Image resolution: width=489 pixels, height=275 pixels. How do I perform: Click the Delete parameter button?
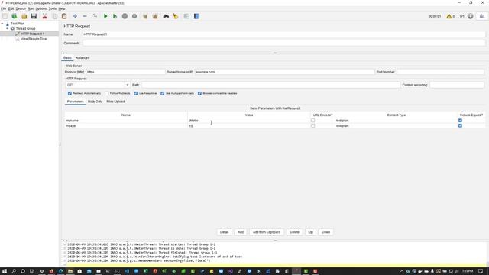294,232
